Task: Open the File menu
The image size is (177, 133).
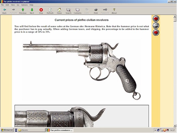Action: (x=2, y=5)
